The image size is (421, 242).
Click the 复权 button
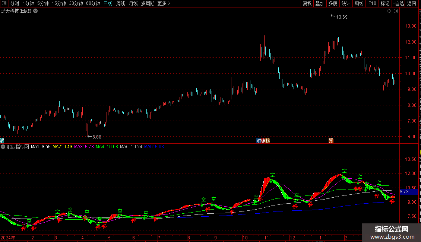tap(307, 3)
